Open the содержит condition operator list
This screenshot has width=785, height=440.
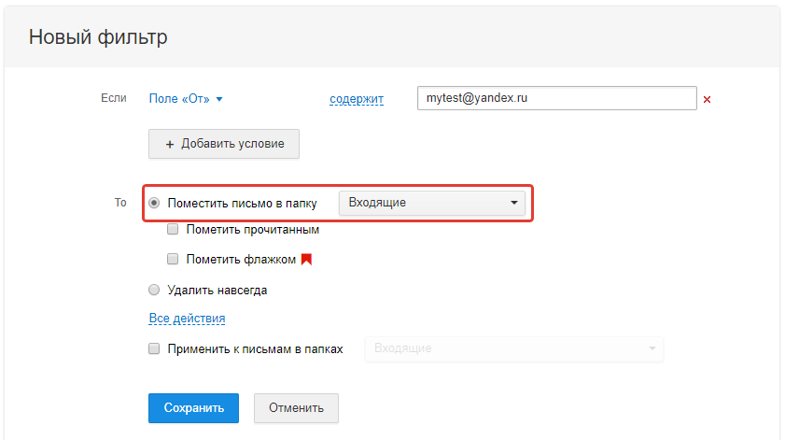356,98
